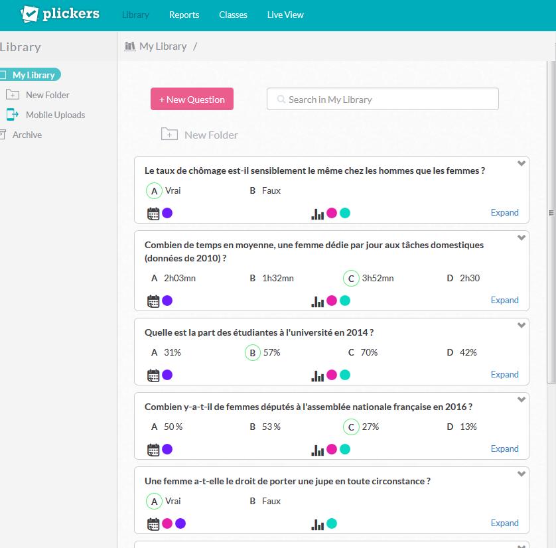Select answer B 57% option
This screenshot has height=548, width=556.
point(252,353)
